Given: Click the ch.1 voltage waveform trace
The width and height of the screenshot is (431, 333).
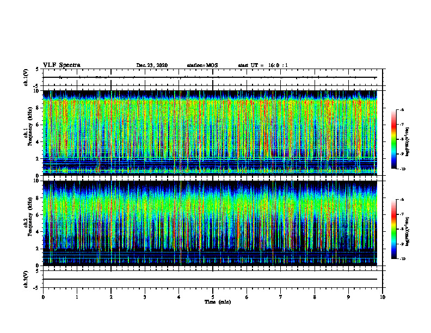Looking at the screenshot, I should [x=210, y=77].
